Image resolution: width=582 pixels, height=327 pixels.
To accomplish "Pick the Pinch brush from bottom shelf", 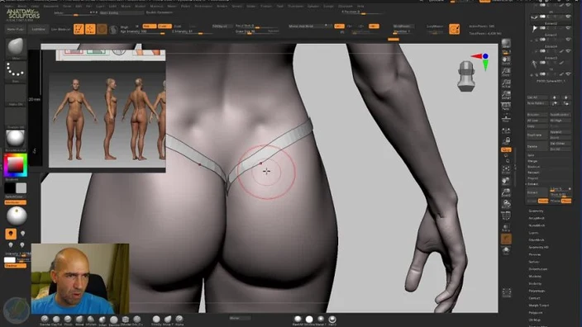I will pos(68,320).
